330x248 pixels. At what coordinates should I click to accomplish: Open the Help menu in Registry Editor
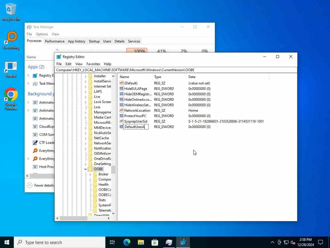click(x=107, y=64)
